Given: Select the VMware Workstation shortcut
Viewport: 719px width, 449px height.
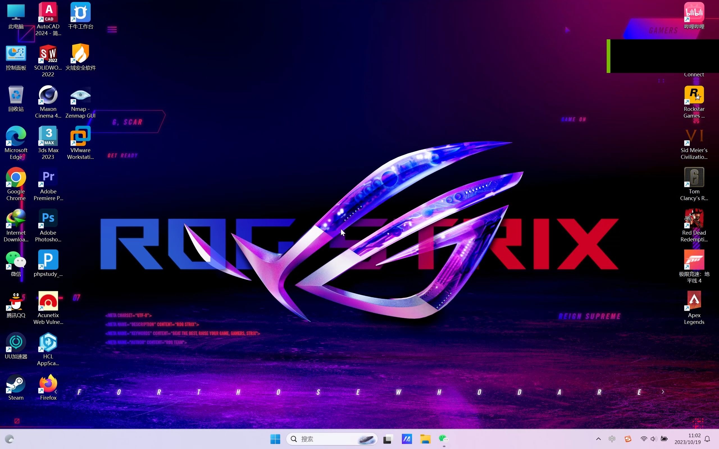Looking at the screenshot, I should pyautogui.click(x=80, y=143).
